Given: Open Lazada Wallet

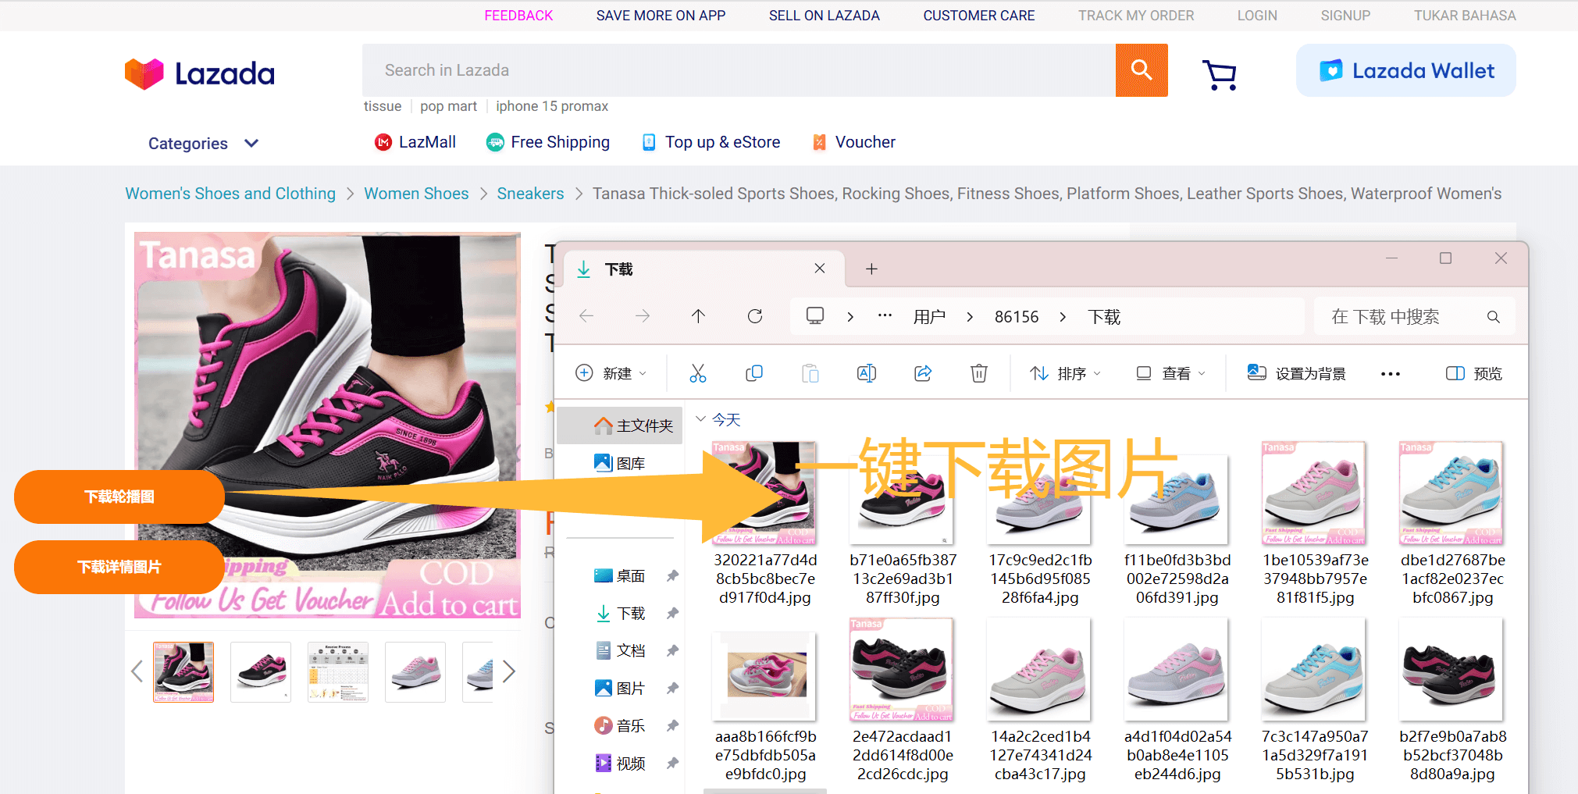Looking at the screenshot, I should [x=1406, y=70].
